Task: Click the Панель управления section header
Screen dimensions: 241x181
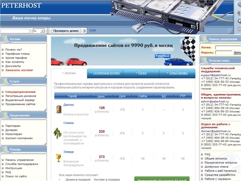Action: click(220, 39)
